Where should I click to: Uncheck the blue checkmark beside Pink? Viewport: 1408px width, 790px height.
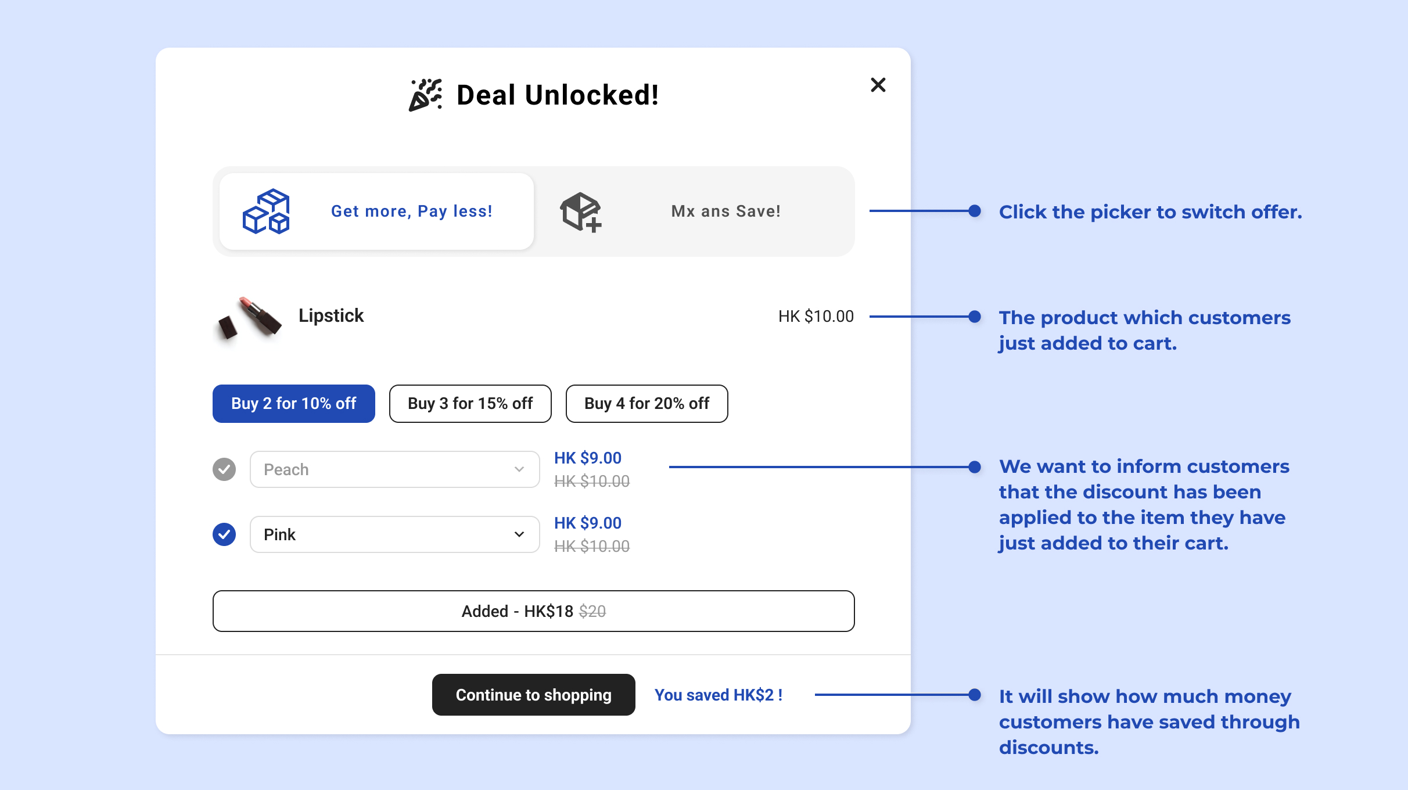[224, 534]
